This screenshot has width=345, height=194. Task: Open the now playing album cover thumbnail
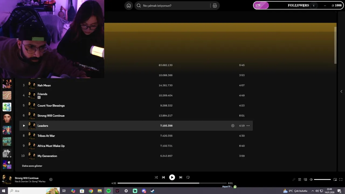[x=7, y=179]
